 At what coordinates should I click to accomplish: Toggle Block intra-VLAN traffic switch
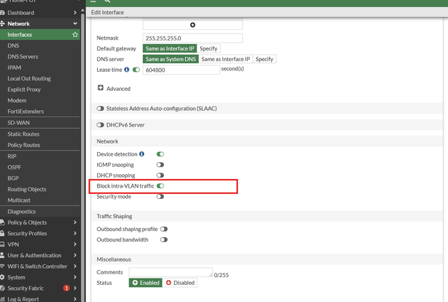(x=160, y=186)
